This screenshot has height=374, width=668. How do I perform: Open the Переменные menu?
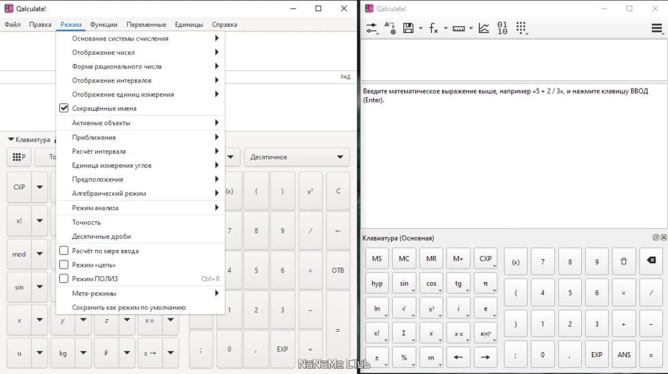pyautogui.click(x=146, y=24)
